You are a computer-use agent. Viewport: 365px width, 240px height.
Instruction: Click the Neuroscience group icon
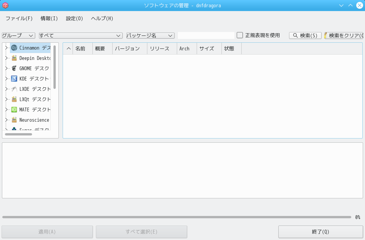point(14,120)
